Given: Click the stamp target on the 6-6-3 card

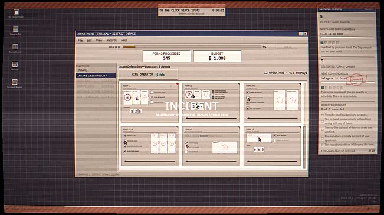Looking at the screenshot, I should pyautogui.click(x=258, y=138).
